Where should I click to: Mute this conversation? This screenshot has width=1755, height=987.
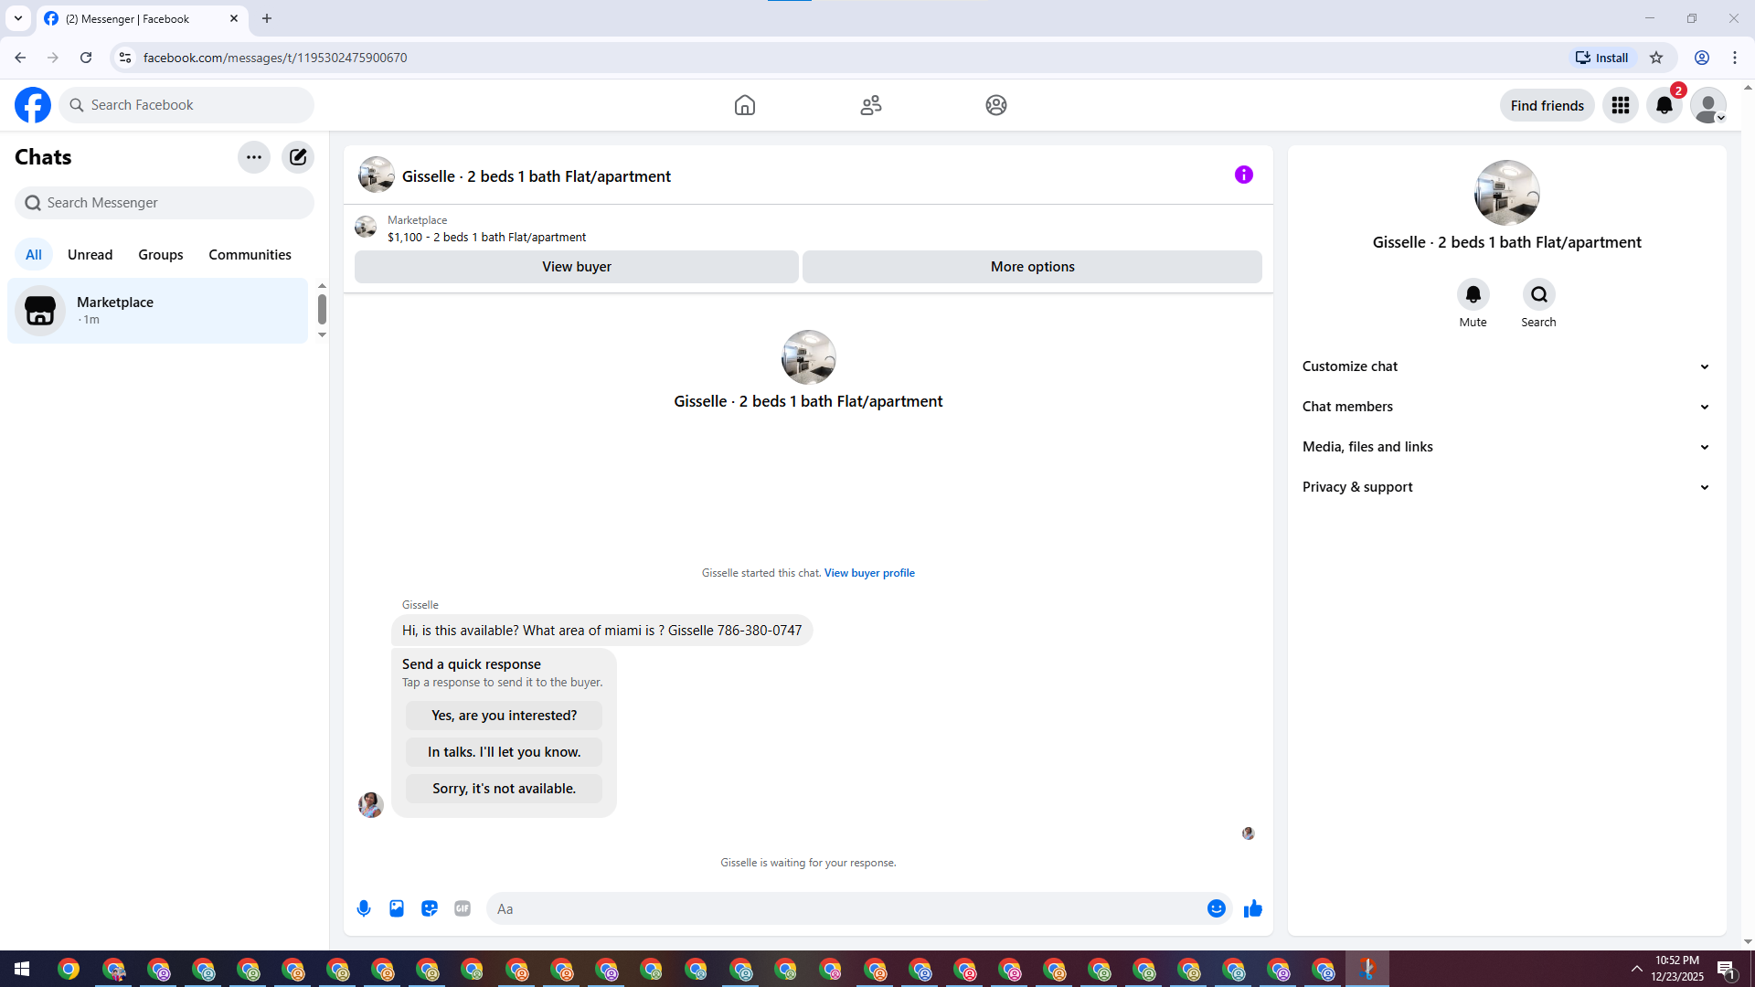click(1473, 295)
